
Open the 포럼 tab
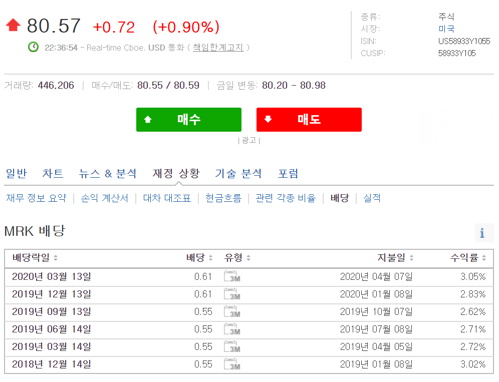[288, 173]
